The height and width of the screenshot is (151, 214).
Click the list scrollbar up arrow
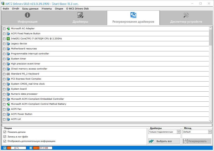click(x=210, y=28)
